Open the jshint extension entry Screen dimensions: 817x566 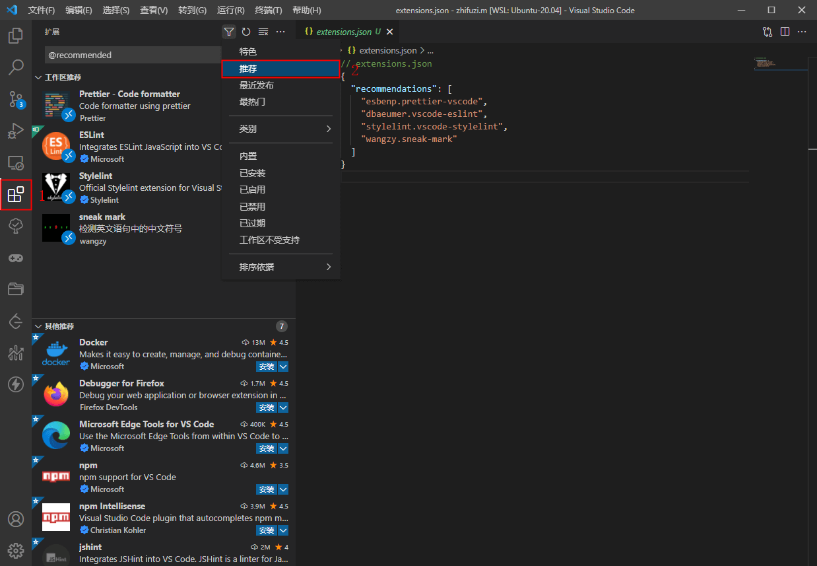point(164,553)
